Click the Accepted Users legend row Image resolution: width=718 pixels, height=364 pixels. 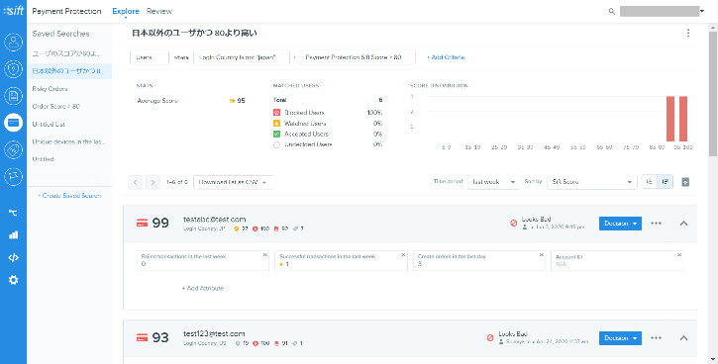point(328,134)
